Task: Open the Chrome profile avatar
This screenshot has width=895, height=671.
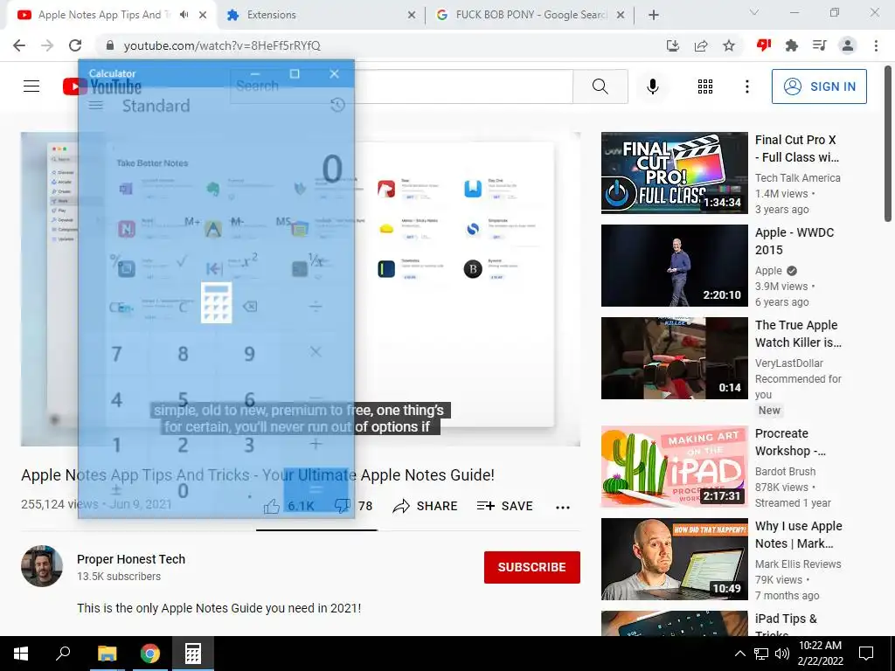Action: click(848, 45)
